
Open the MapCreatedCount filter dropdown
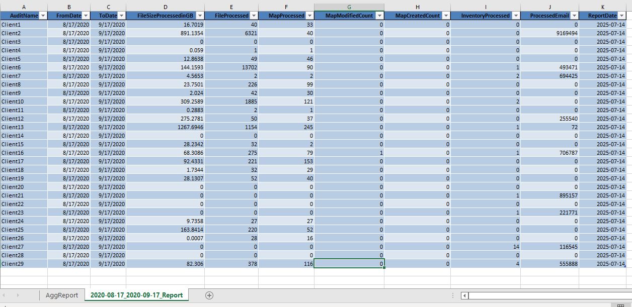[x=446, y=16]
